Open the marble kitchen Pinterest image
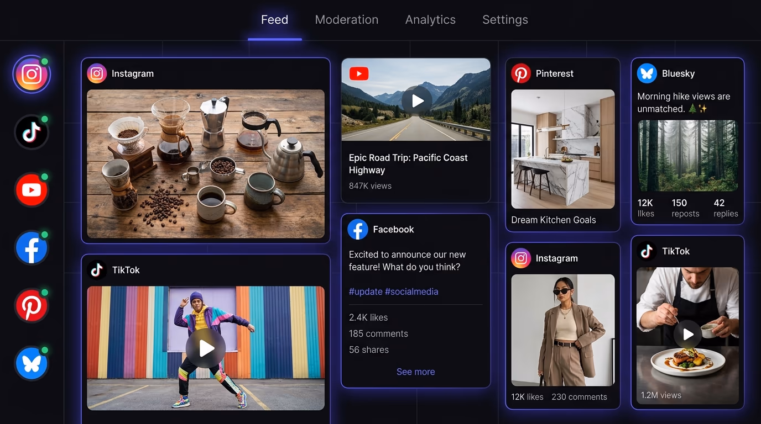This screenshot has height=424, width=761. tap(563, 149)
